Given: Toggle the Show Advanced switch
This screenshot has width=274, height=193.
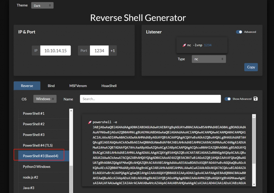Looking at the screenshot, I should click(227, 99).
